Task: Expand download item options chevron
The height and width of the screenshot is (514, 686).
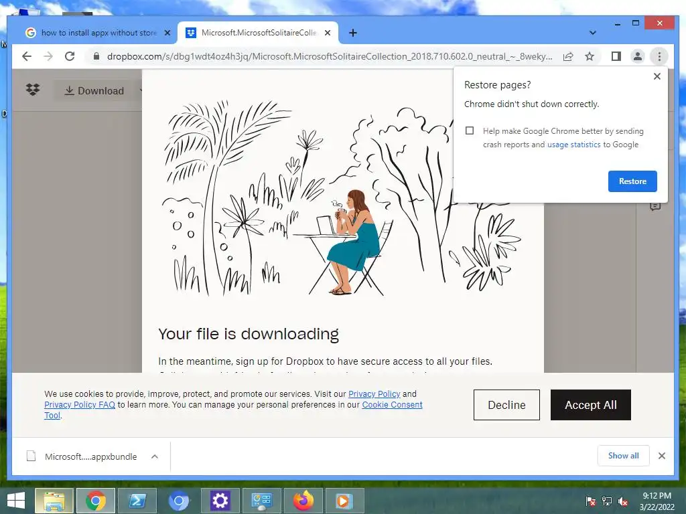Action: click(x=155, y=456)
